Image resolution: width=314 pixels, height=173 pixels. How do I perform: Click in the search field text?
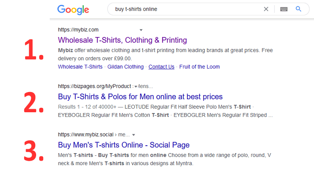(x=136, y=9)
